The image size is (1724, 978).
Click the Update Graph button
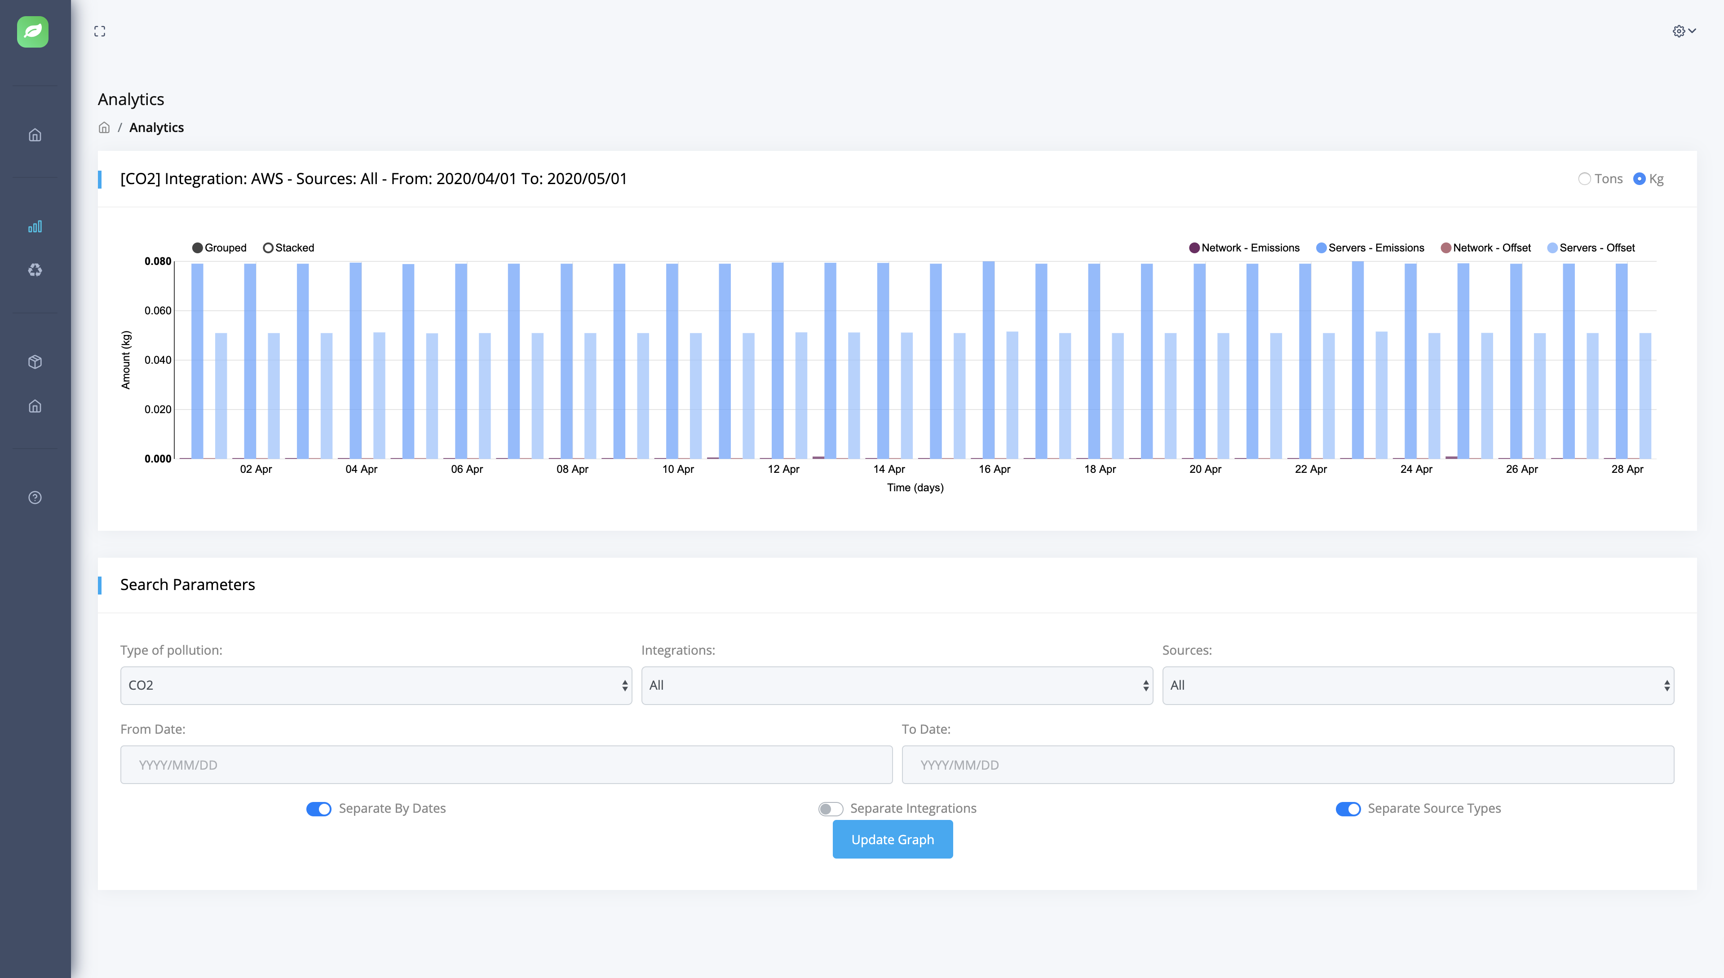coord(892,840)
